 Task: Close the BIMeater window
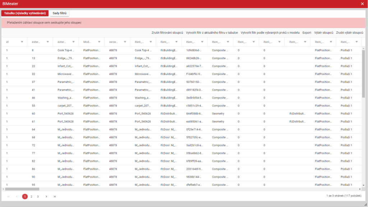pos(362,4)
